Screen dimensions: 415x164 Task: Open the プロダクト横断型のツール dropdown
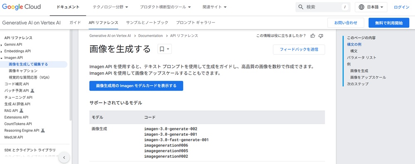click(x=166, y=7)
